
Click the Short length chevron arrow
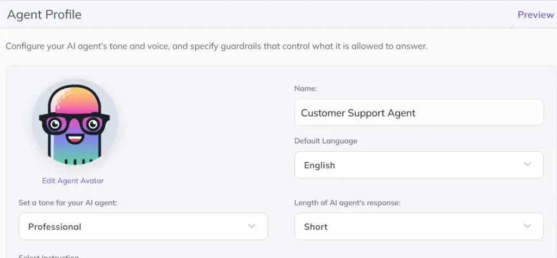point(528,226)
